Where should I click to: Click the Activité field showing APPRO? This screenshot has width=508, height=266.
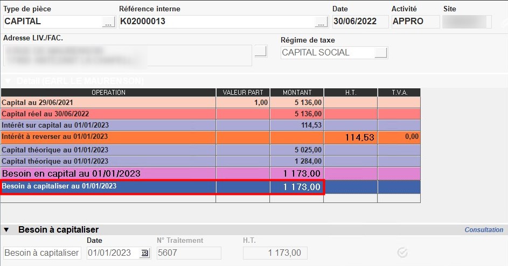click(x=414, y=22)
